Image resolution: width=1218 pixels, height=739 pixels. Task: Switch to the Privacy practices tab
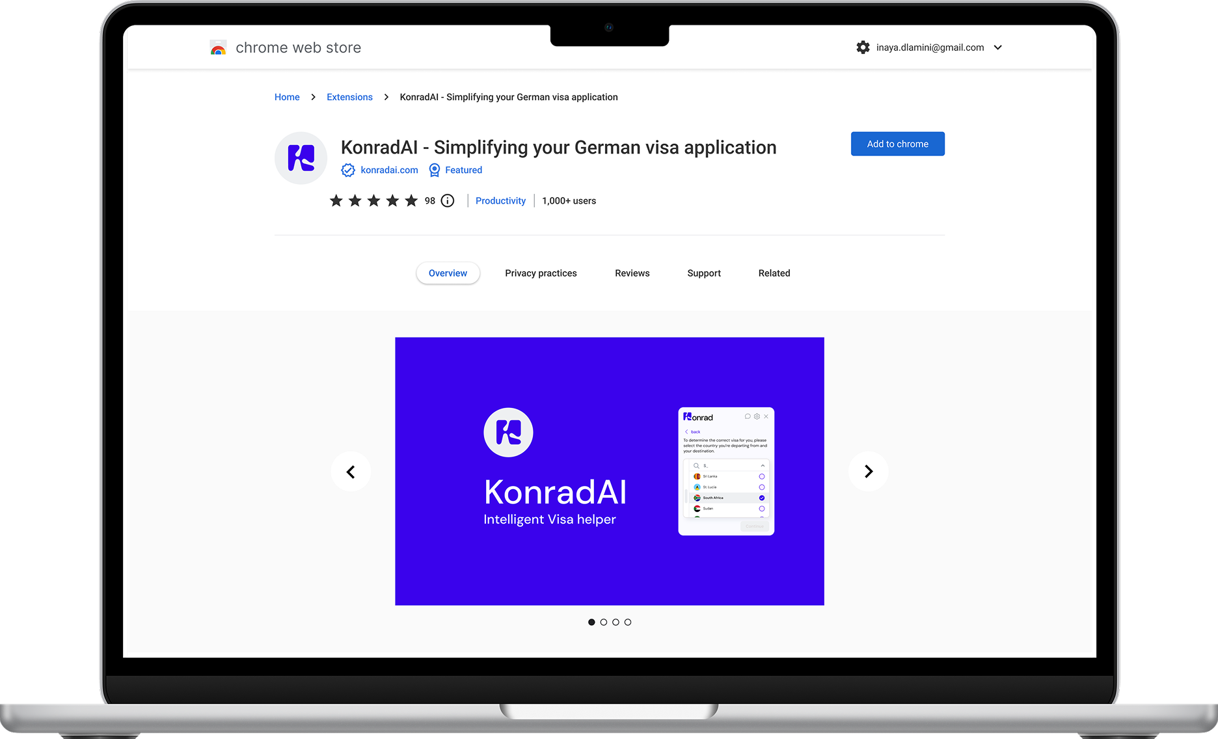tap(541, 273)
